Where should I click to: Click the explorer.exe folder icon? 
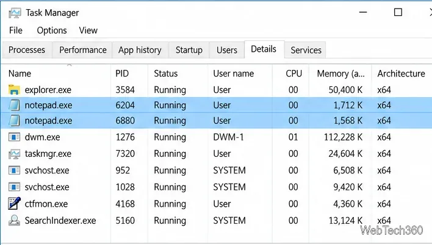(x=14, y=90)
